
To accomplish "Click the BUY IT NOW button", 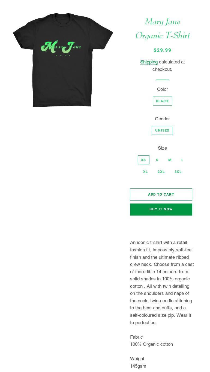I will (x=161, y=210).
